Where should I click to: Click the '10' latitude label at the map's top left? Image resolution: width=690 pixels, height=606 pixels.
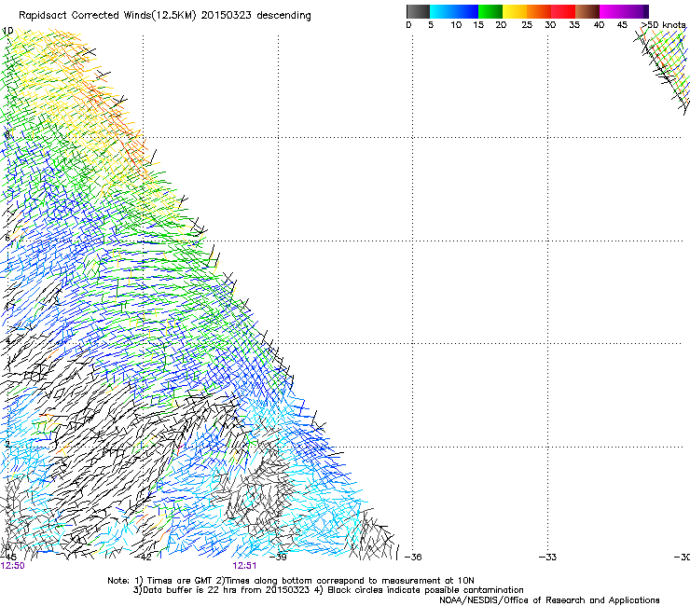click(x=7, y=31)
